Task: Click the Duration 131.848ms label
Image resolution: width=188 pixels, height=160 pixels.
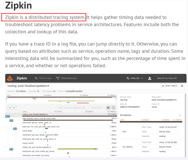Action: coord(17,91)
